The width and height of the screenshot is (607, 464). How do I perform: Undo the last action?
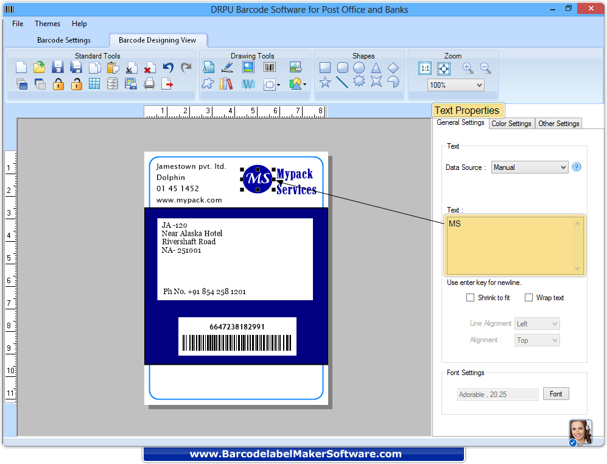(x=167, y=68)
